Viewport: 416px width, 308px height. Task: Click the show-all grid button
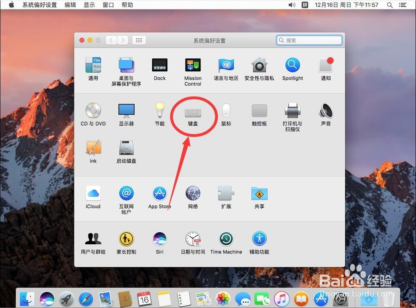tap(139, 40)
